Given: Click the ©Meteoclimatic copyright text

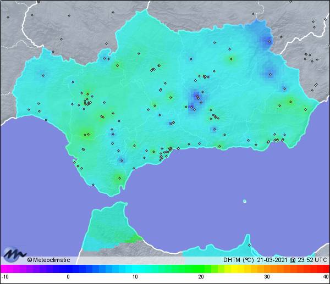Looking at the screenshot, I should pyautogui.click(x=48, y=260).
